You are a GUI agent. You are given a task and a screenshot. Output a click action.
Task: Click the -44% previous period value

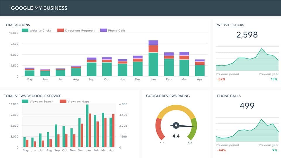coord(221,150)
